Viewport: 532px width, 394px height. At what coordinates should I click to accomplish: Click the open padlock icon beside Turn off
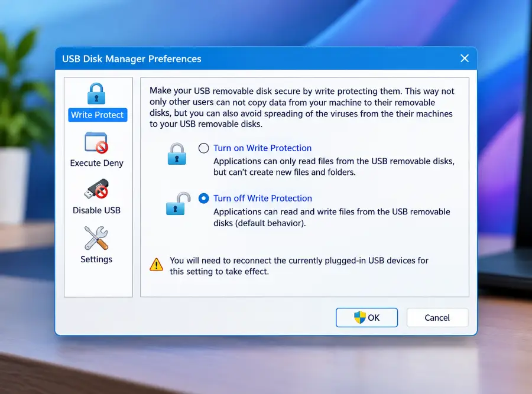178,204
